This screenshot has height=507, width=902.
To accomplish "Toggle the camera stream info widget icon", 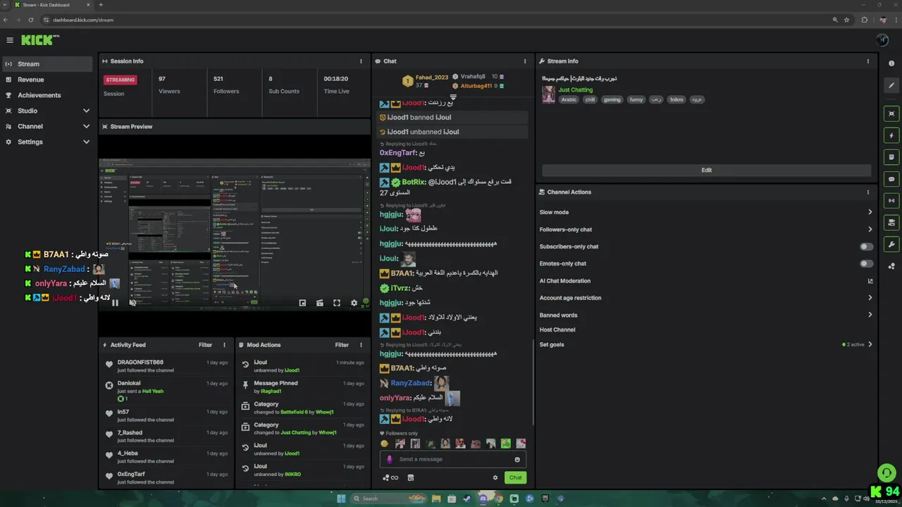I will (x=891, y=223).
